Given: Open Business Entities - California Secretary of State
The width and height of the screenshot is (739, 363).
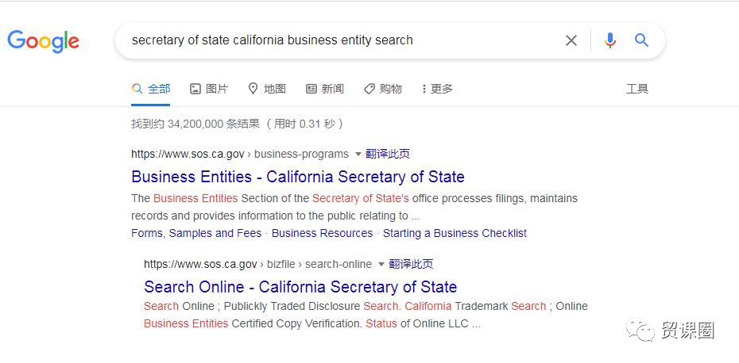Looking at the screenshot, I should click(298, 177).
